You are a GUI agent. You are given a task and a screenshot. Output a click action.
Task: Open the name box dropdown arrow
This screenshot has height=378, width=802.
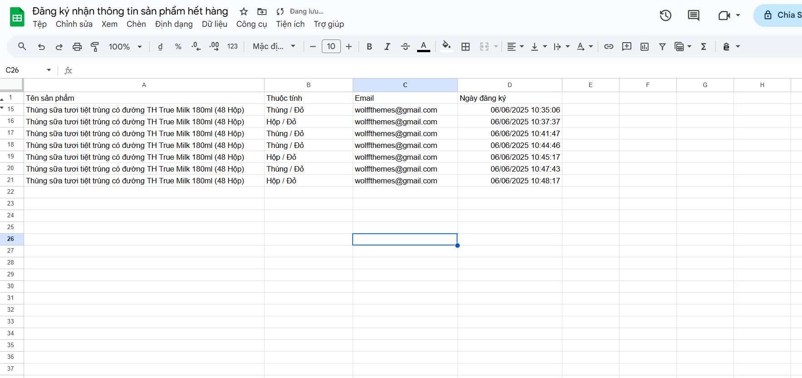[x=49, y=70]
